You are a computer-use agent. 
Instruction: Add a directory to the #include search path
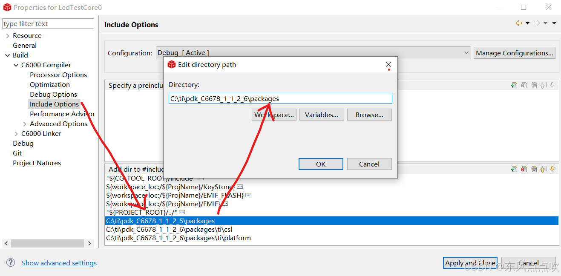pyautogui.click(x=515, y=169)
